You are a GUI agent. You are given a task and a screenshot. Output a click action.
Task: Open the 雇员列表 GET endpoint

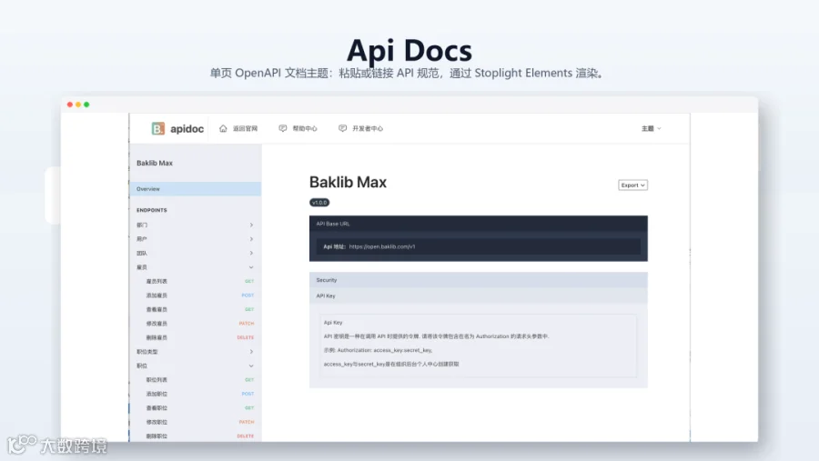coord(196,281)
